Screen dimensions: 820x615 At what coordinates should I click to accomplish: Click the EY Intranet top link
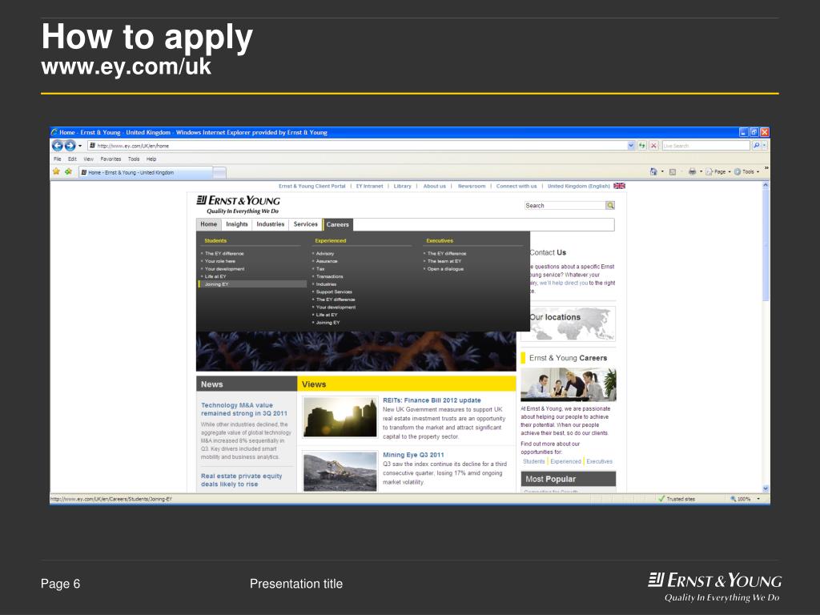point(370,186)
